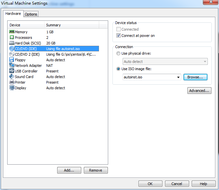
Task: Click the NAT network summary
Action: [49, 66]
